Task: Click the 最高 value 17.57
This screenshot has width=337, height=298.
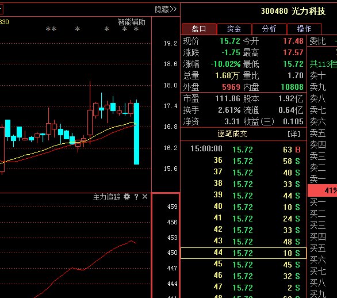Action: coord(293,52)
